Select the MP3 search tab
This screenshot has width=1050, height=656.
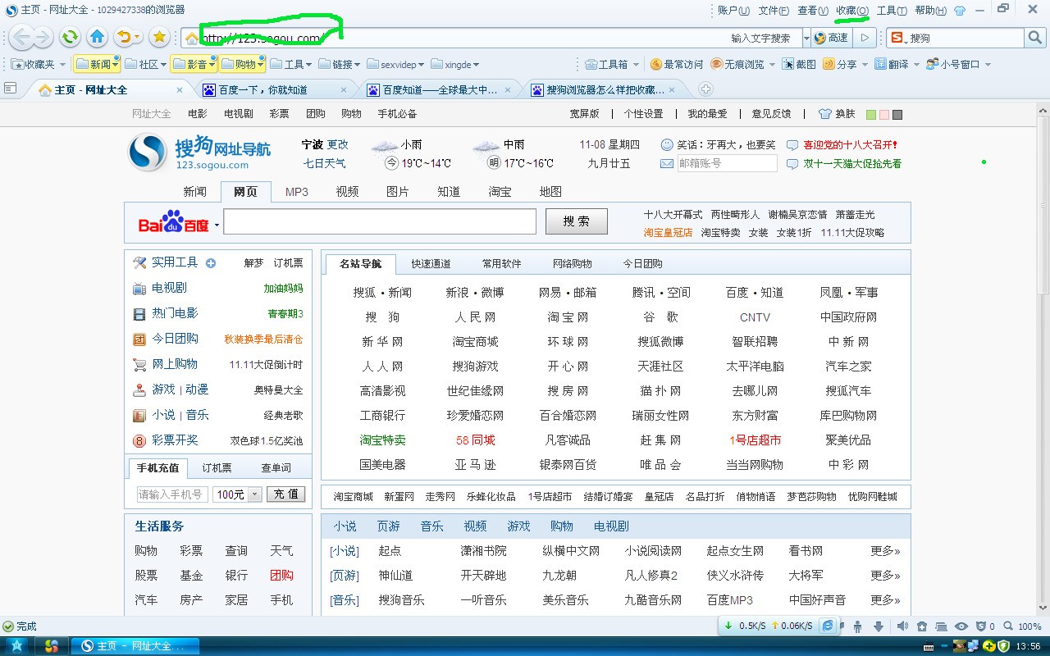tap(297, 192)
